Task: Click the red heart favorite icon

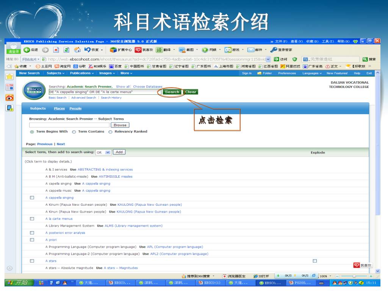Action: 138,50
